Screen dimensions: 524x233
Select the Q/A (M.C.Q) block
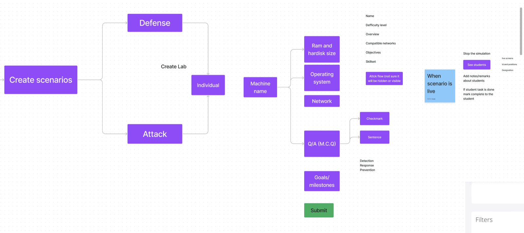(x=322, y=144)
